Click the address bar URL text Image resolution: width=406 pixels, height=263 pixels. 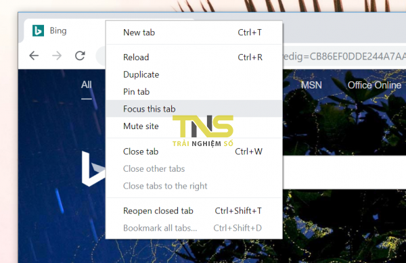click(x=344, y=56)
